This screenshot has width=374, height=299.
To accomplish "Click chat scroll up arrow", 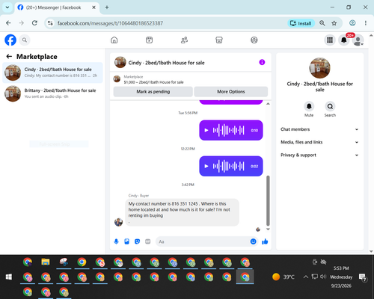I will point(268,104).
